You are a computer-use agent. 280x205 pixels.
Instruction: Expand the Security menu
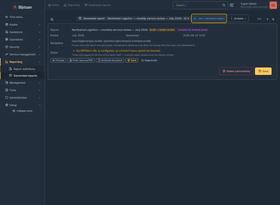click(22, 47)
